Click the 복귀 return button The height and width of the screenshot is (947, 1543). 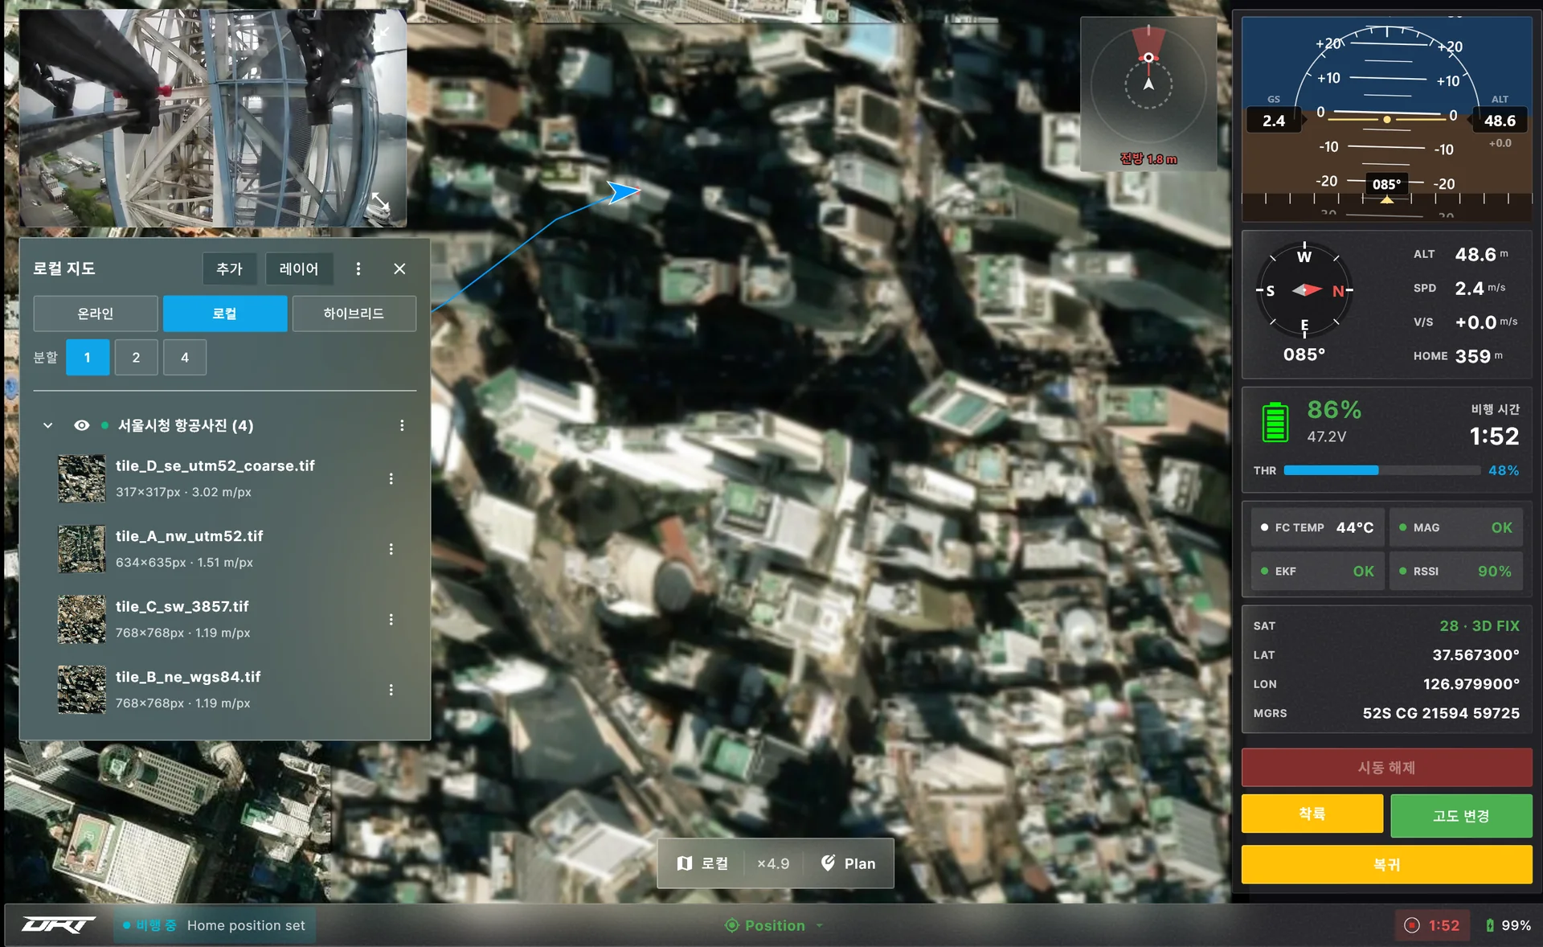pos(1386,864)
